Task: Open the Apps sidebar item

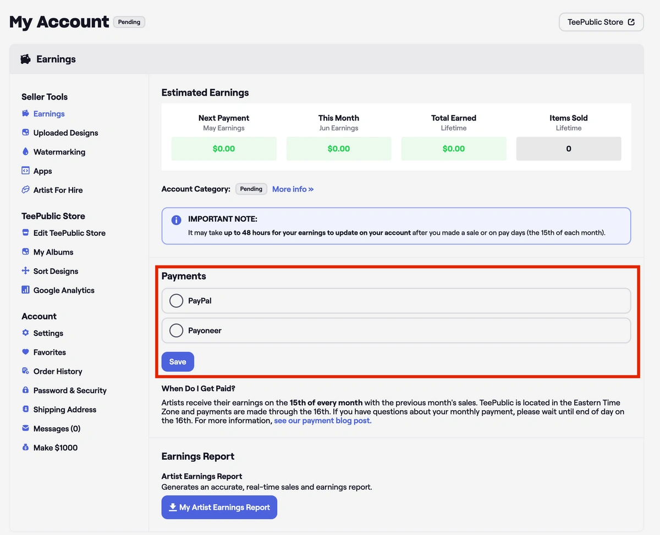Action: tap(42, 171)
